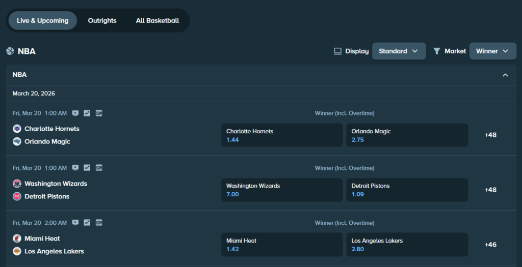522x267 pixels.
Task: Click the Los Angeles Lakers team logo
Action: (x=17, y=251)
